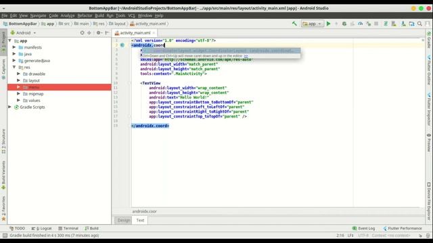The height and width of the screenshot is (243, 433).
Task: Expand the mipmap folder
Action: coord(18,94)
